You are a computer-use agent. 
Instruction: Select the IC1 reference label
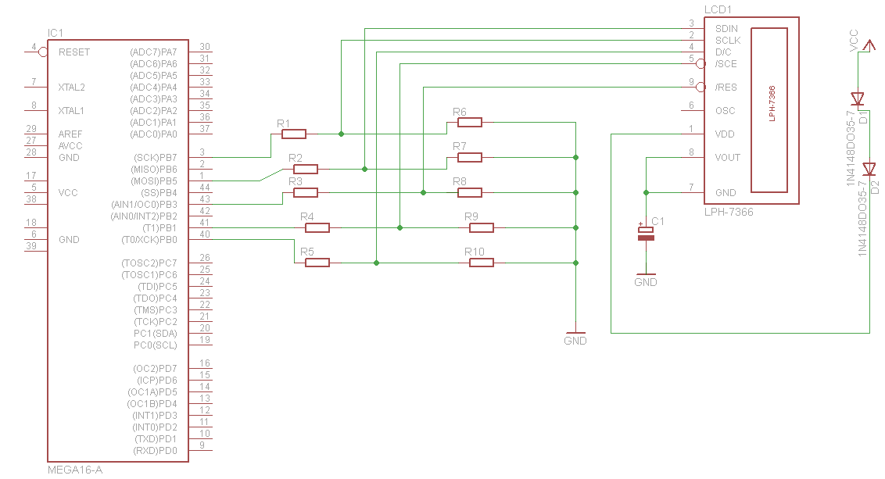(56, 34)
